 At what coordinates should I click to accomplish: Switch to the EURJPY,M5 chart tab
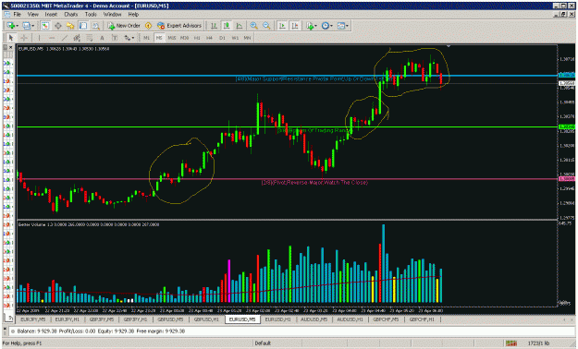pyautogui.click(x=32, y=319)
